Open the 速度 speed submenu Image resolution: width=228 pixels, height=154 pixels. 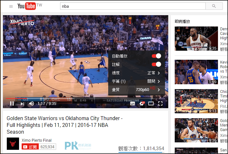tap(136, 73)
